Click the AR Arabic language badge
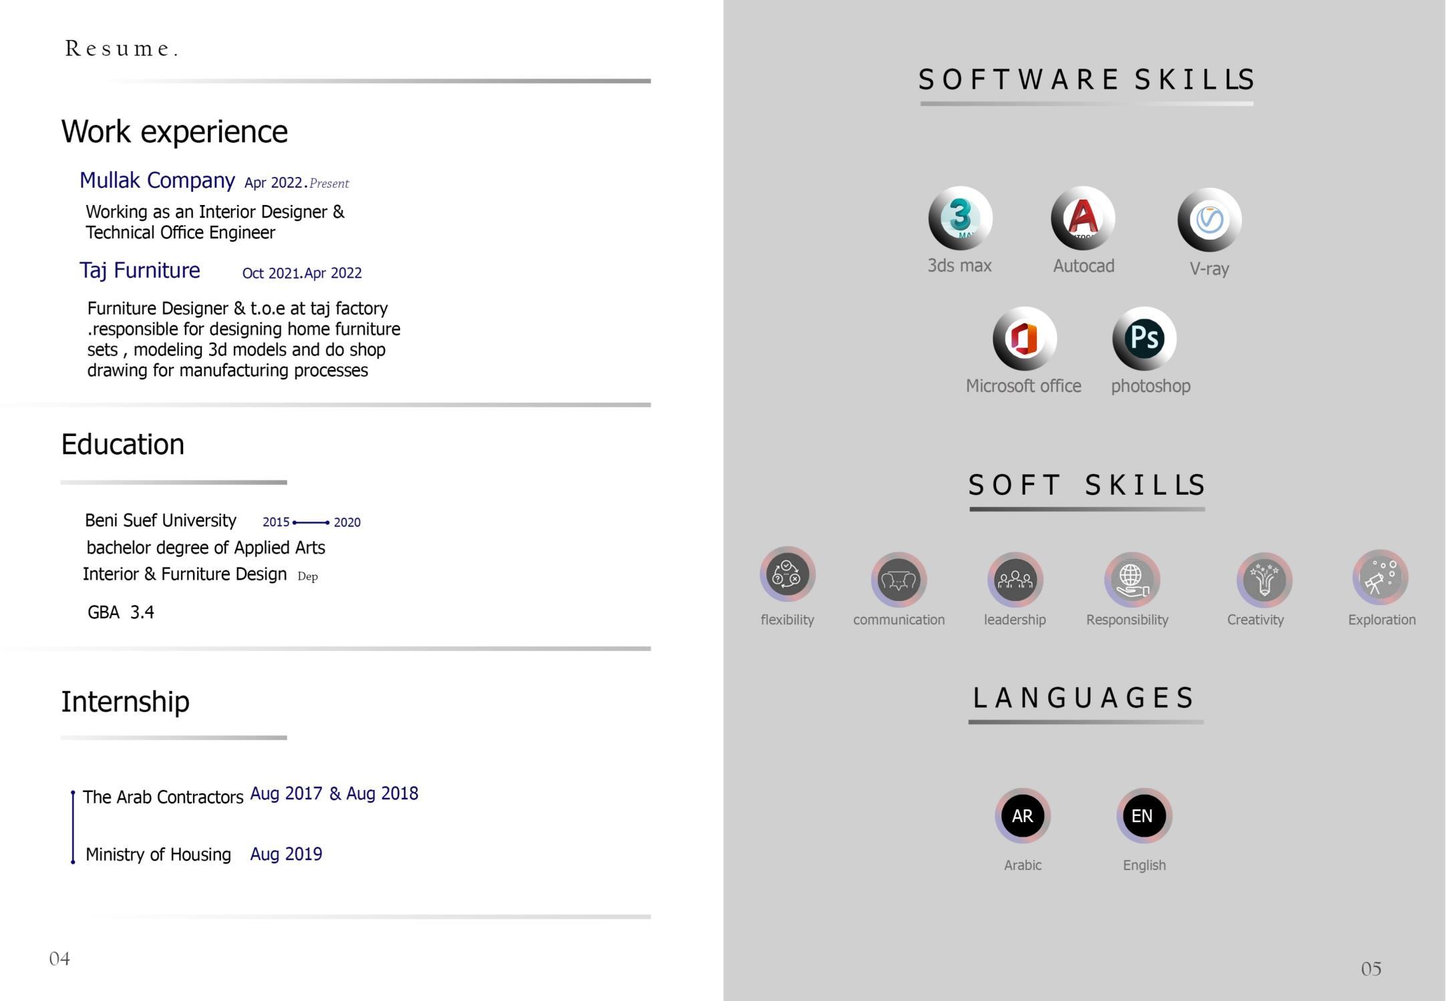Viewport: 1447px width, 1001px height. (1022, 815)
